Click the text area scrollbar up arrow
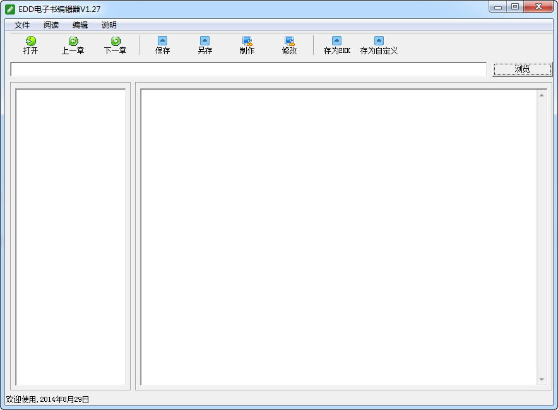Screen dimensions: 558x410 point(542,95)
